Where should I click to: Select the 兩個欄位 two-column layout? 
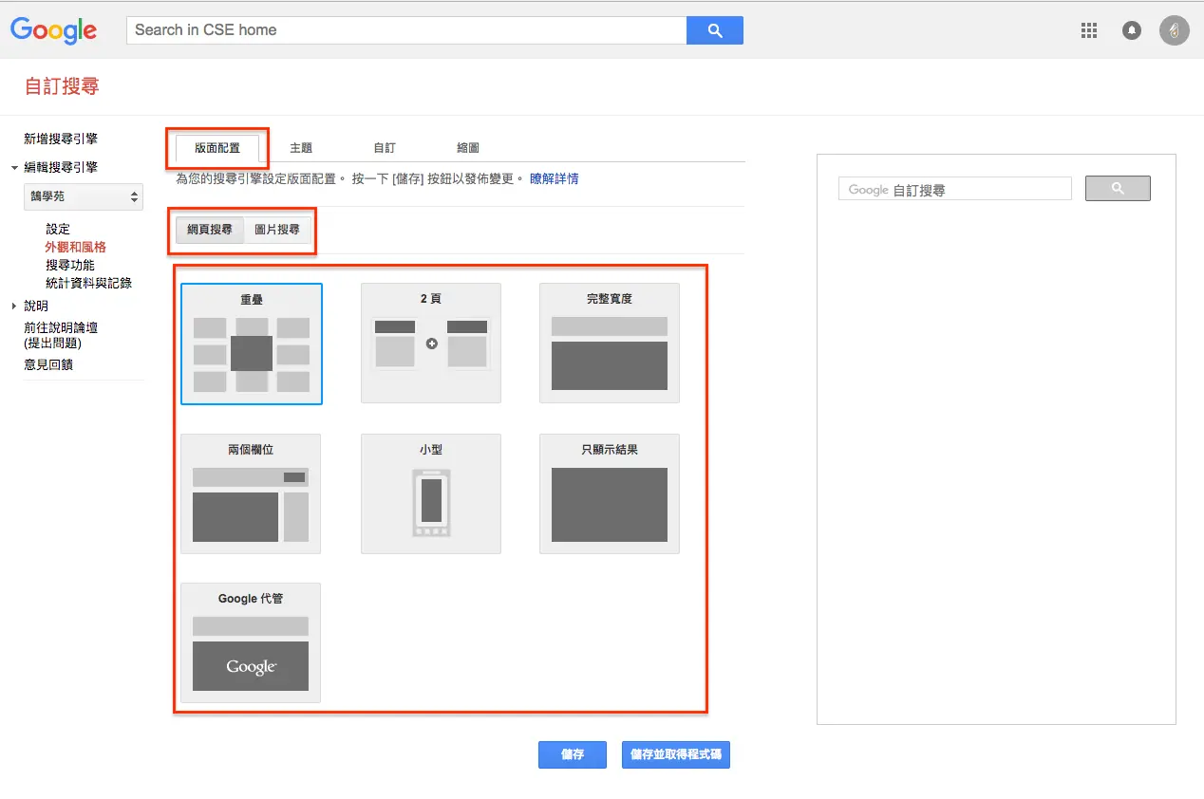coord(251,493)
